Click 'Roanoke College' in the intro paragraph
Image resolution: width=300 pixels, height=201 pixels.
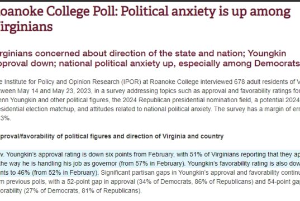coord(174,82)
